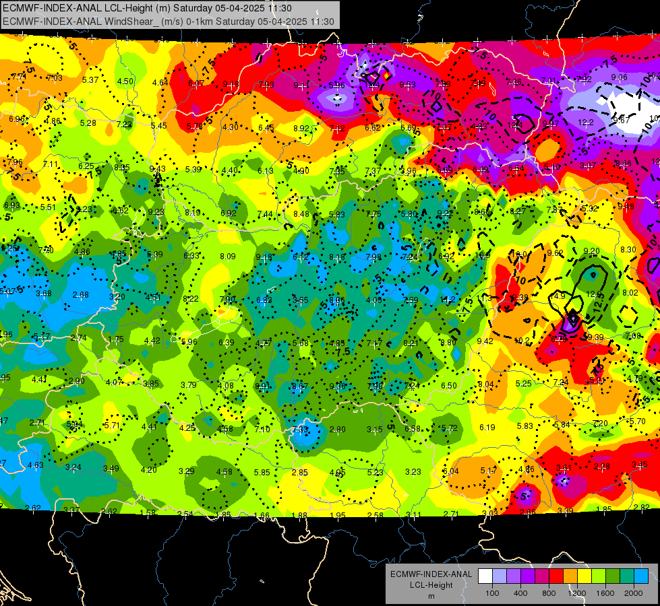
Task: Click the wind shear value 8.09
Action: tap(228, 256)
